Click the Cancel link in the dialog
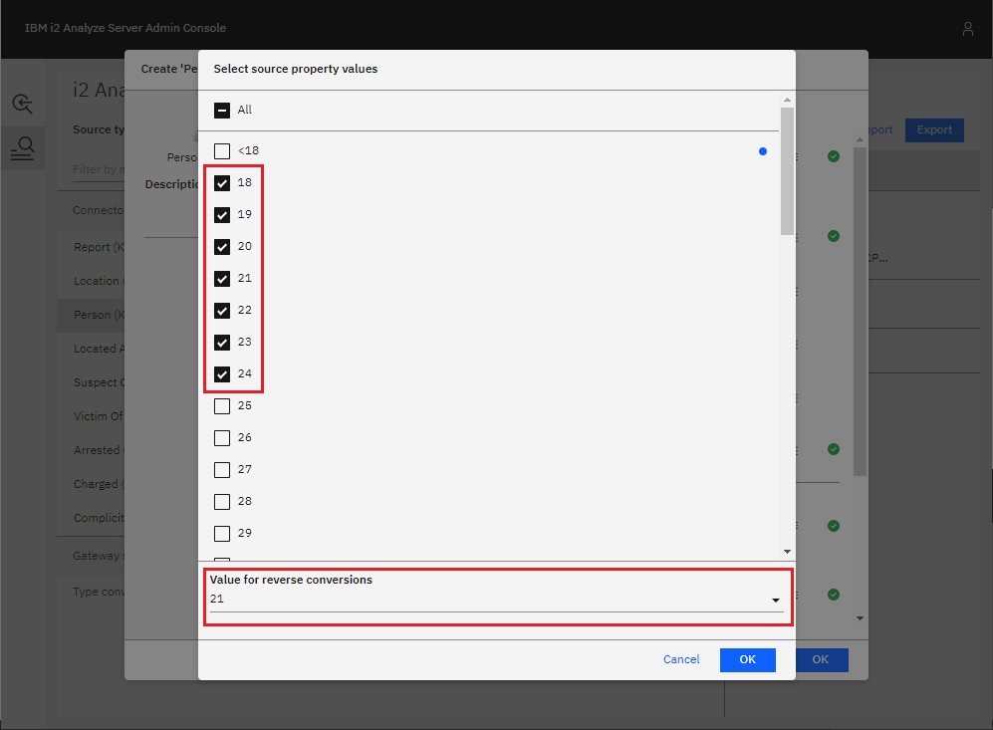This screenshot has width=993, height=730. [x=681, y=659]
